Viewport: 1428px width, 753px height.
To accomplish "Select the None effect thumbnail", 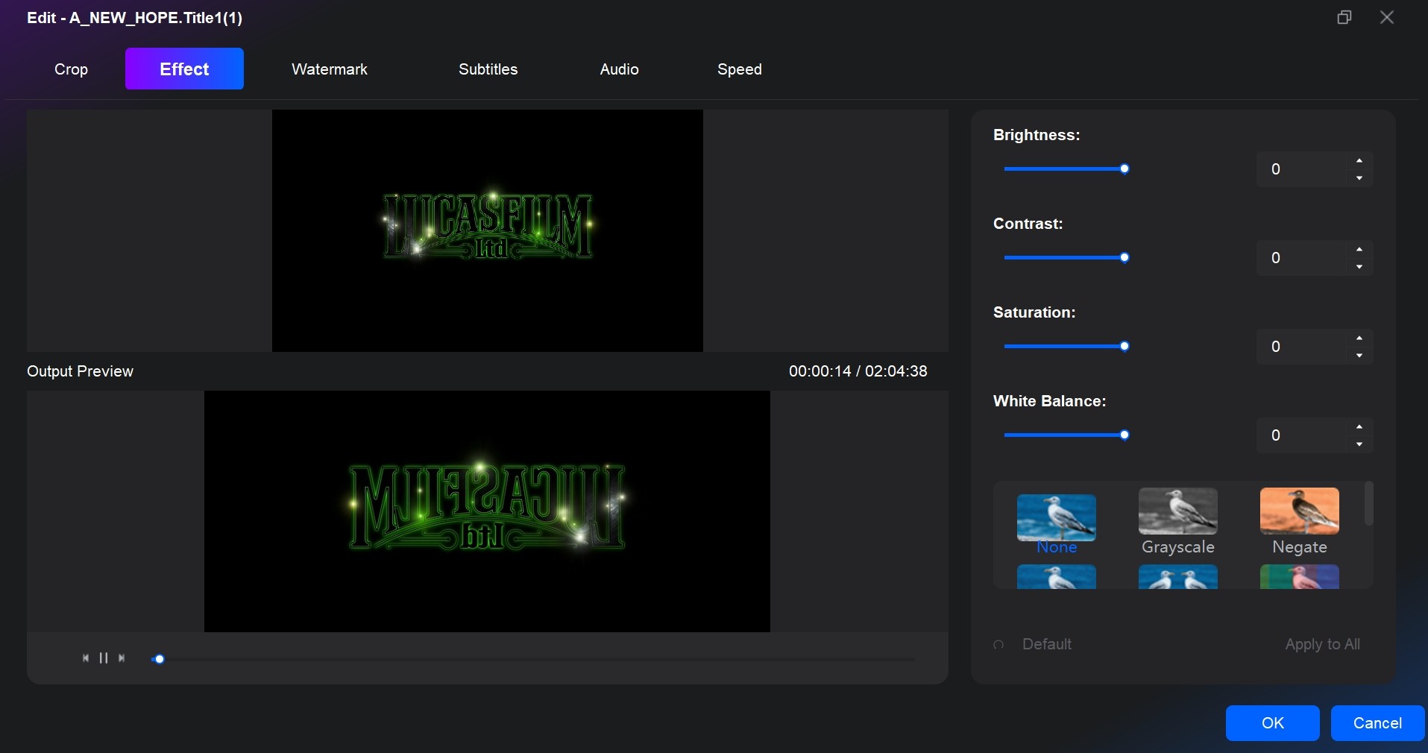I will click(x=1056, y=517).
